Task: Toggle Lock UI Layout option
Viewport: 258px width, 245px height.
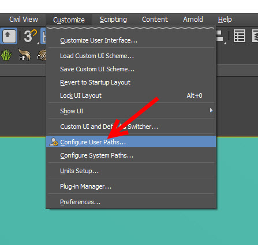Action: 131,95
